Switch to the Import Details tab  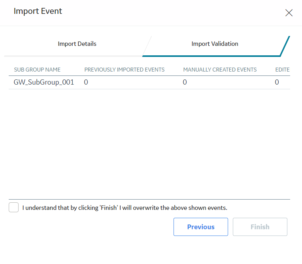(77, 44)
